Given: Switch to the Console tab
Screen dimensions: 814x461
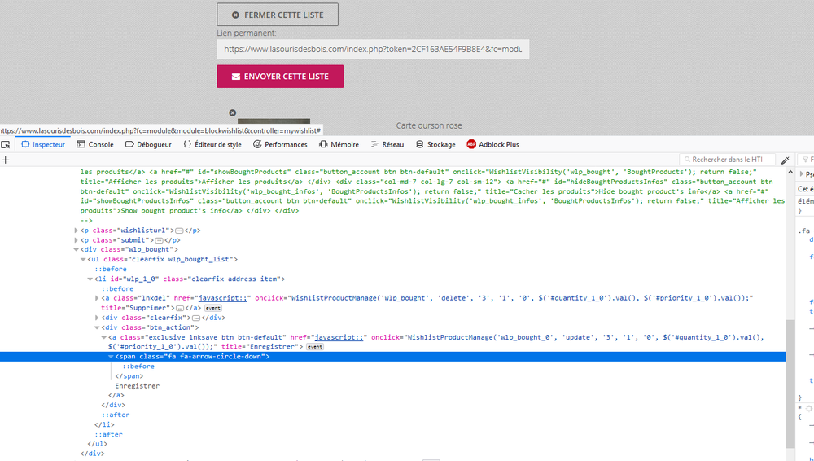Looking at the screenshot, I should (x=95, y=144).
